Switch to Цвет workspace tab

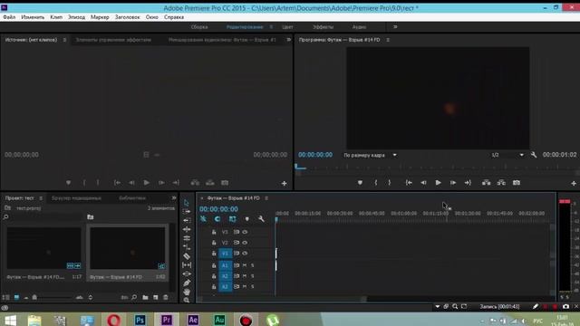coord(287,27)
